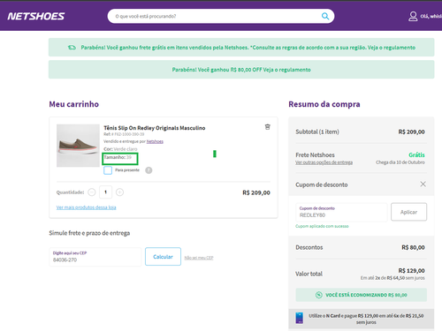This screenshot has height=331, width=442.
Task: Click the search magnifier icon
Action: click(x=325, y=16)
